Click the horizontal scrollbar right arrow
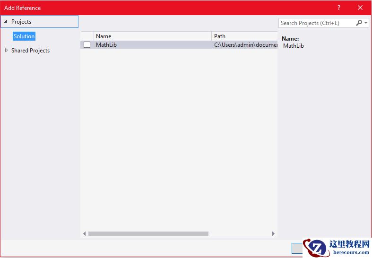Viewport: 372px width, 258px height. (273, 233)
